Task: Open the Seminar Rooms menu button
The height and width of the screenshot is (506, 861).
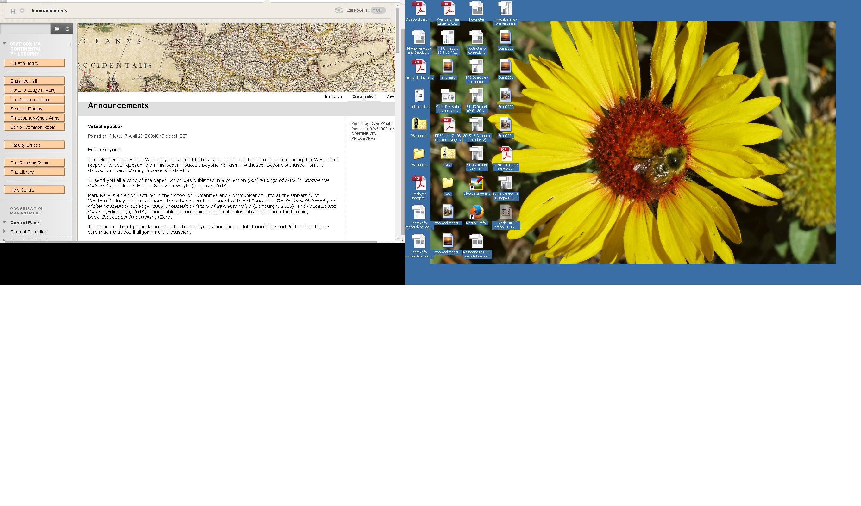Action: [x=35, y=108]
